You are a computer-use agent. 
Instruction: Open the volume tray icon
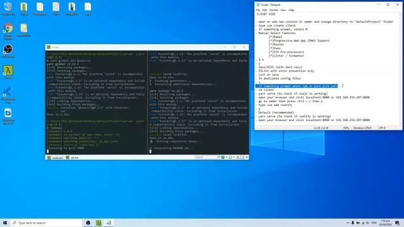coord(367,223)
